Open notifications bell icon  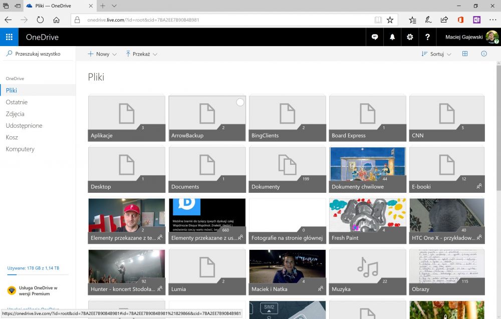click(392, 37)
